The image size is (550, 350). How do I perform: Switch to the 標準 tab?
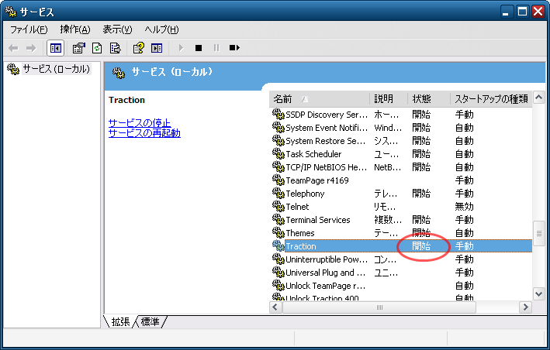click(x=150, y=321)
